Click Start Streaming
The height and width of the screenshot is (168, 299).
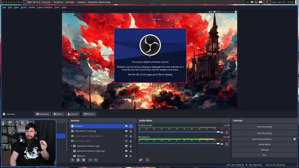(264, 127)
